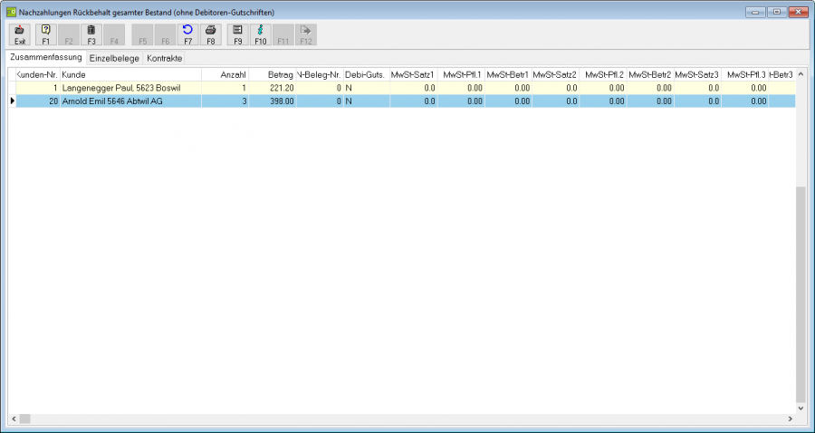Click the Beleg-Nr. column header
This screenshot has height=433, width=815.
coord(320,75)
